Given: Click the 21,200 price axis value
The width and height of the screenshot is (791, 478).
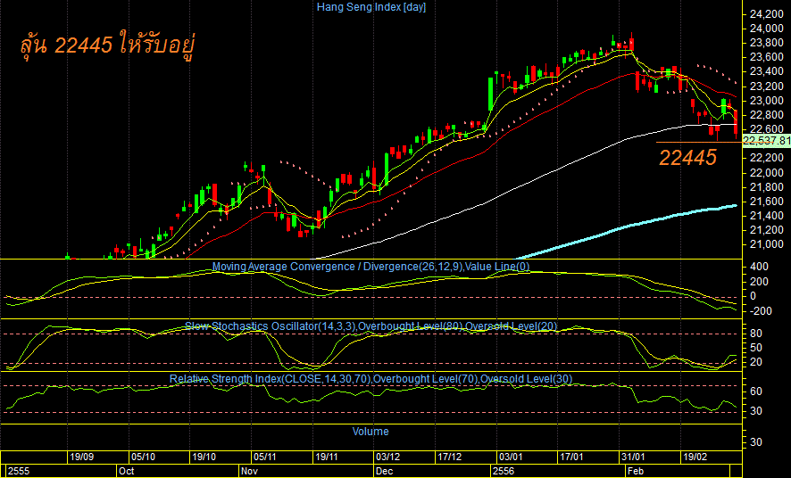Looking at the screenshot, I should [766, 231].
